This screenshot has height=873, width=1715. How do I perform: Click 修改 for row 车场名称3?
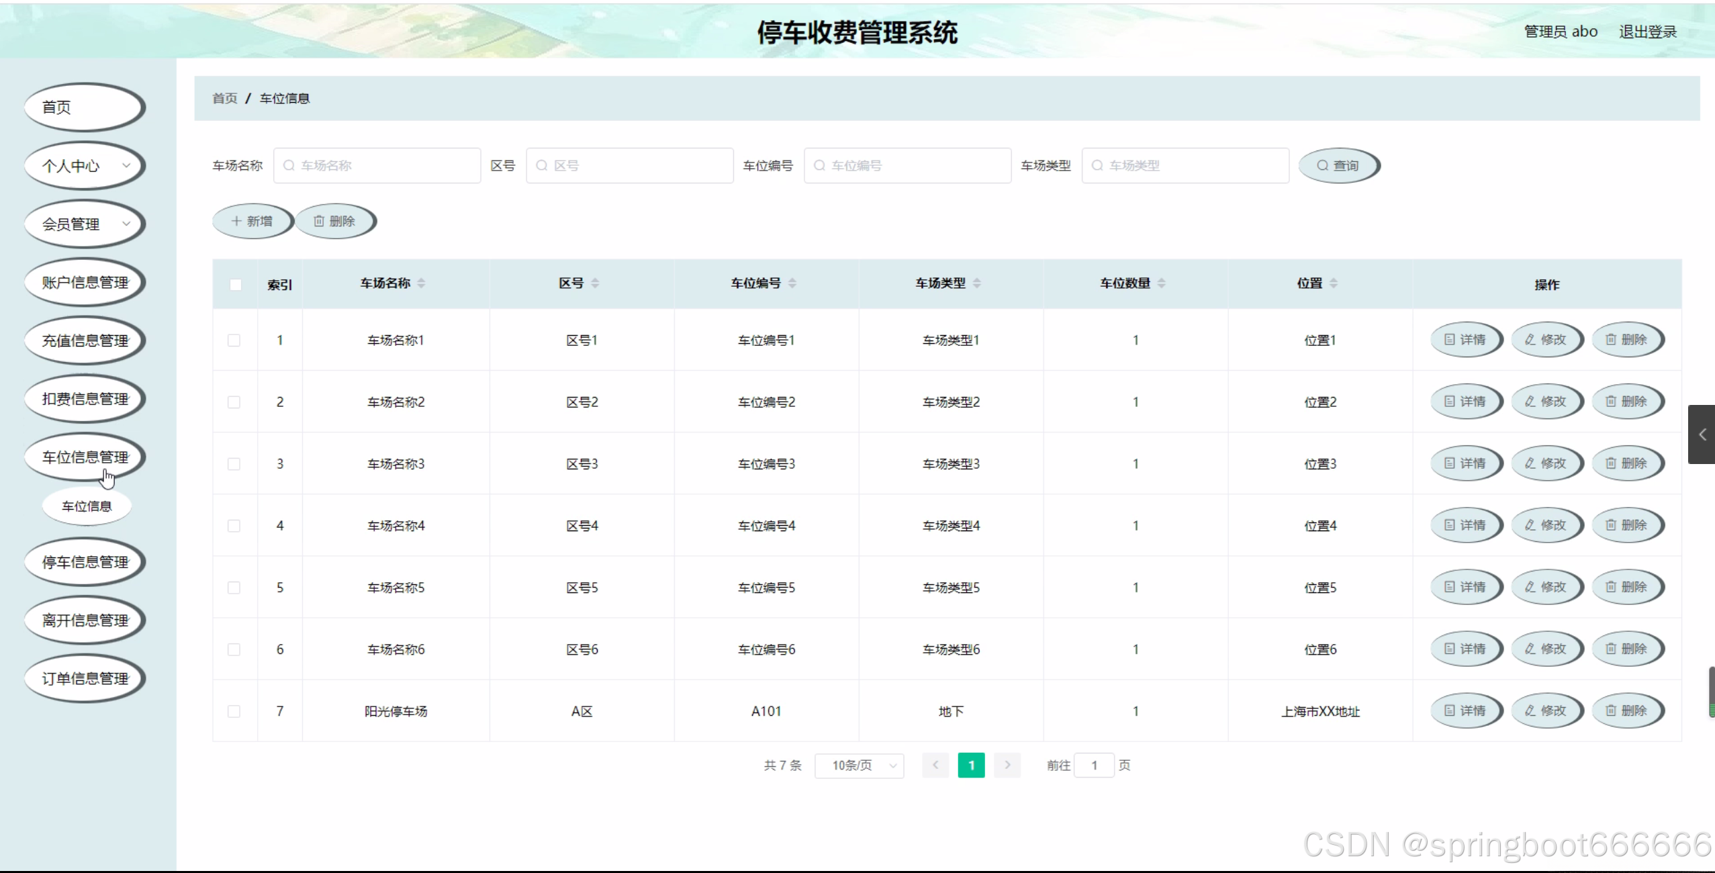pos(1546,463)
